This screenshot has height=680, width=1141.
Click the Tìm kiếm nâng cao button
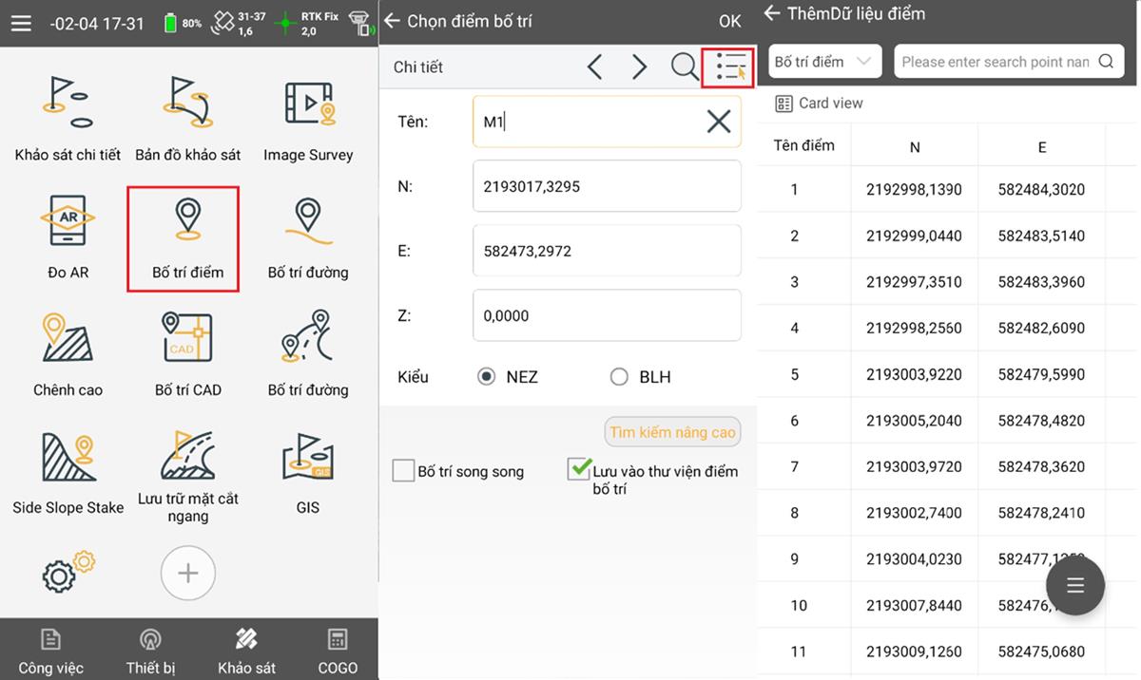pos(672,432)
